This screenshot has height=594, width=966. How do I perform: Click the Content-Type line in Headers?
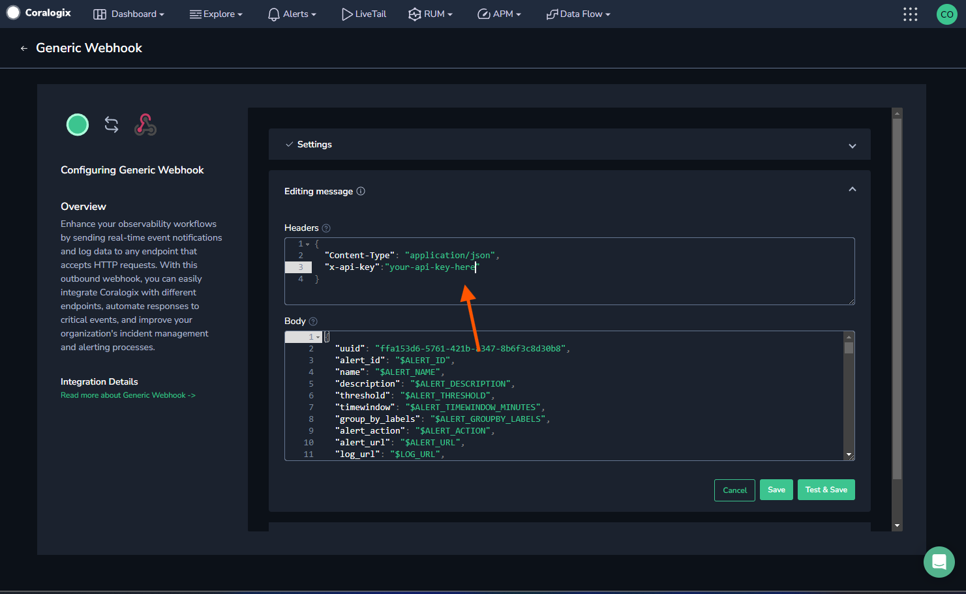[412, 256]
